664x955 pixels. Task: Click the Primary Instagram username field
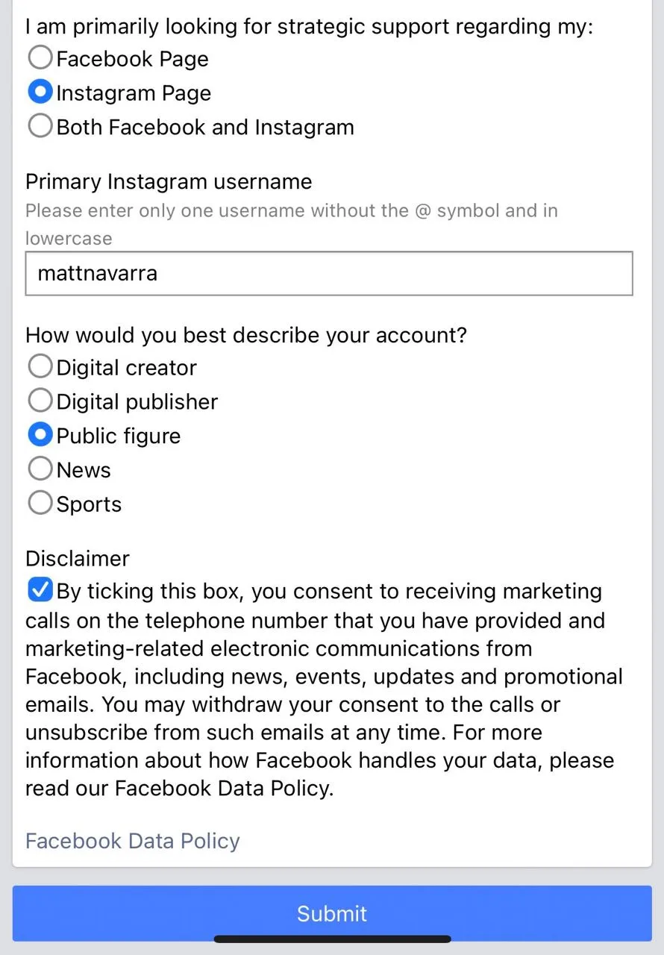(x=329, y=273)
